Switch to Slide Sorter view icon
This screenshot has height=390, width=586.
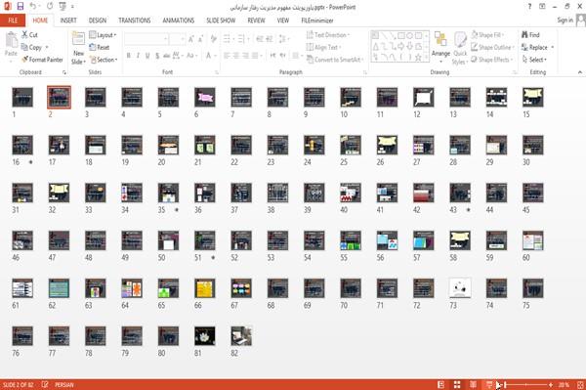[x=457, y=384]
